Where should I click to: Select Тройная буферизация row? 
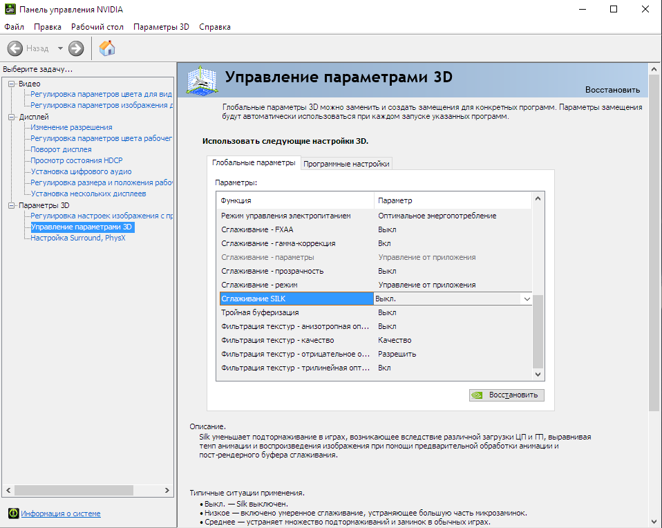tap(374, 312)
